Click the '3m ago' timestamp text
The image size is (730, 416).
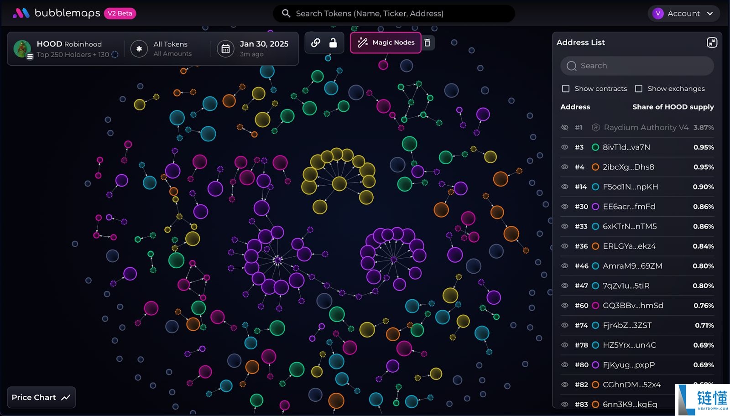tap(251, 54)
